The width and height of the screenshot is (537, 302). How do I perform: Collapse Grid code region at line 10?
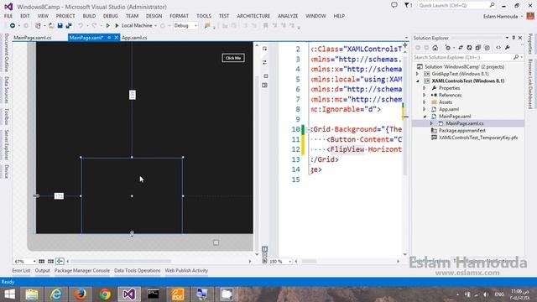point(309,130)
